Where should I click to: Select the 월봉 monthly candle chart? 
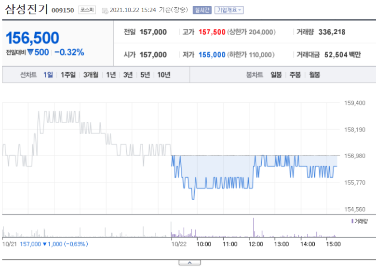pos(315,75)
